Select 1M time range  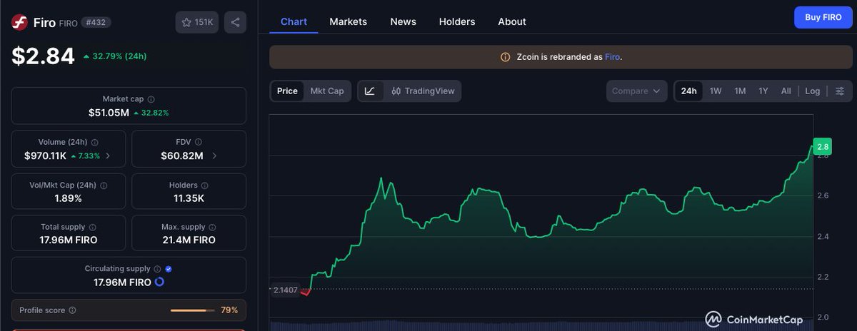point(740,91)
